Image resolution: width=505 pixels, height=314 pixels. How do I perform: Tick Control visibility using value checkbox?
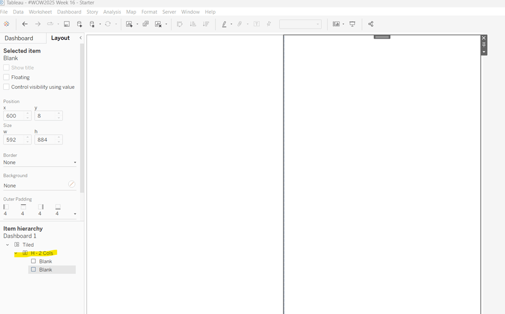(x=6, y=87)
